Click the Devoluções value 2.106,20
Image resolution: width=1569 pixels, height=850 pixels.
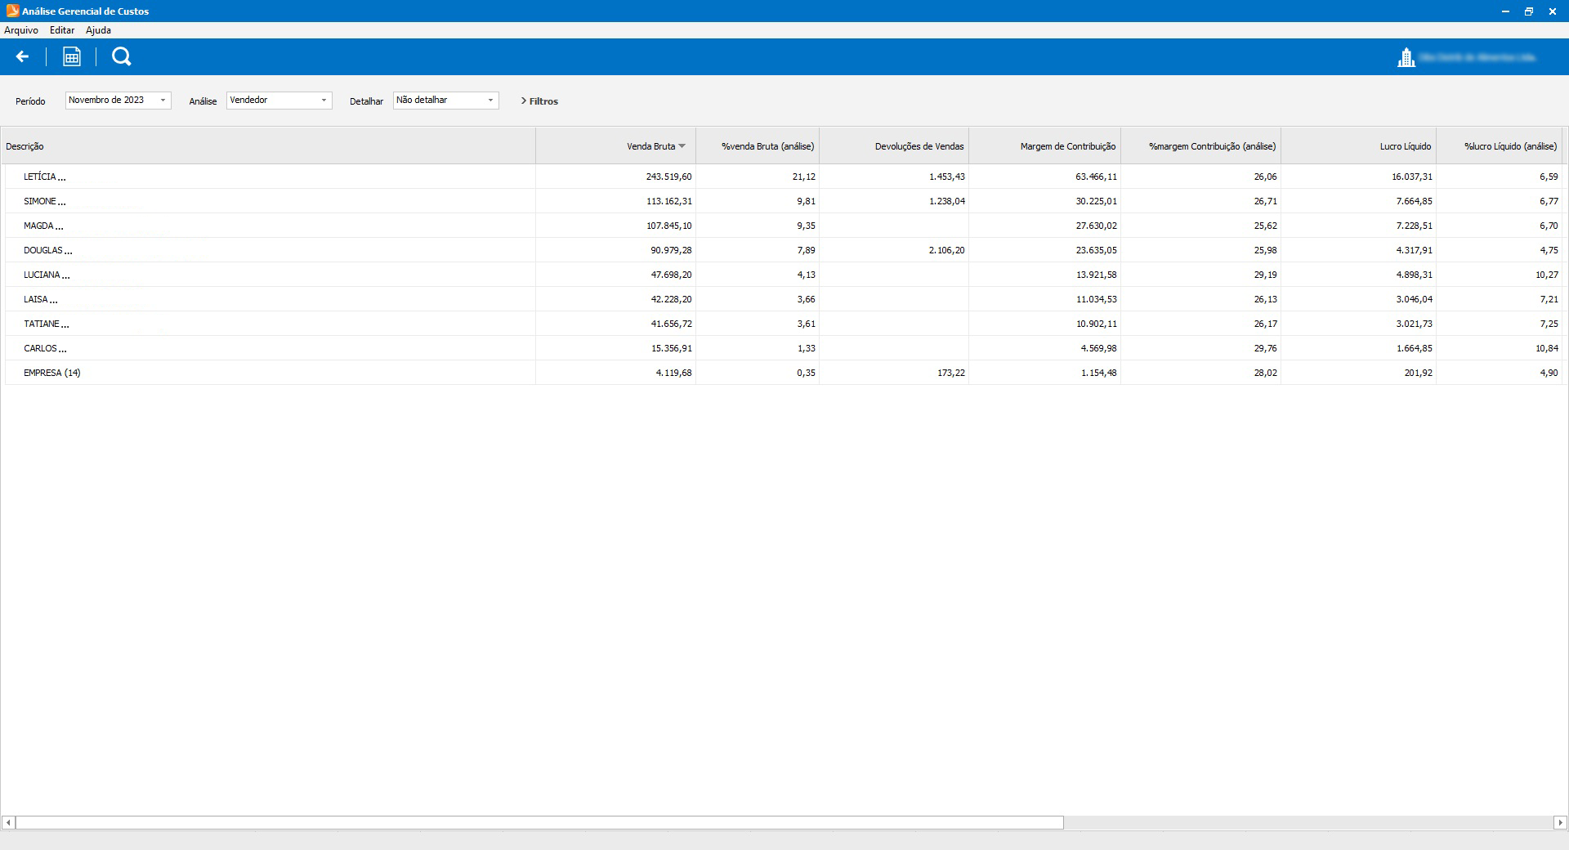tap(946, 250)
